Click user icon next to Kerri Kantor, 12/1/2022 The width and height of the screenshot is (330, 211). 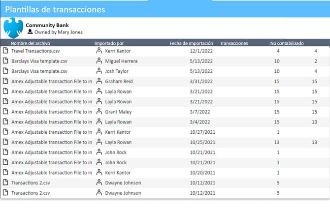click(x=99, y=51)
